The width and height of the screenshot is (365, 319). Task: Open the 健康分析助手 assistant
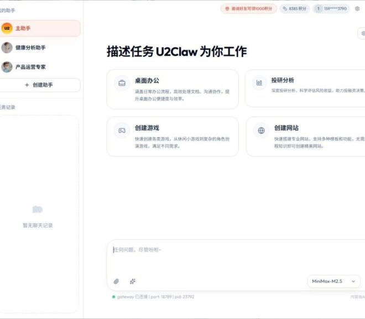tap(40, 48)
